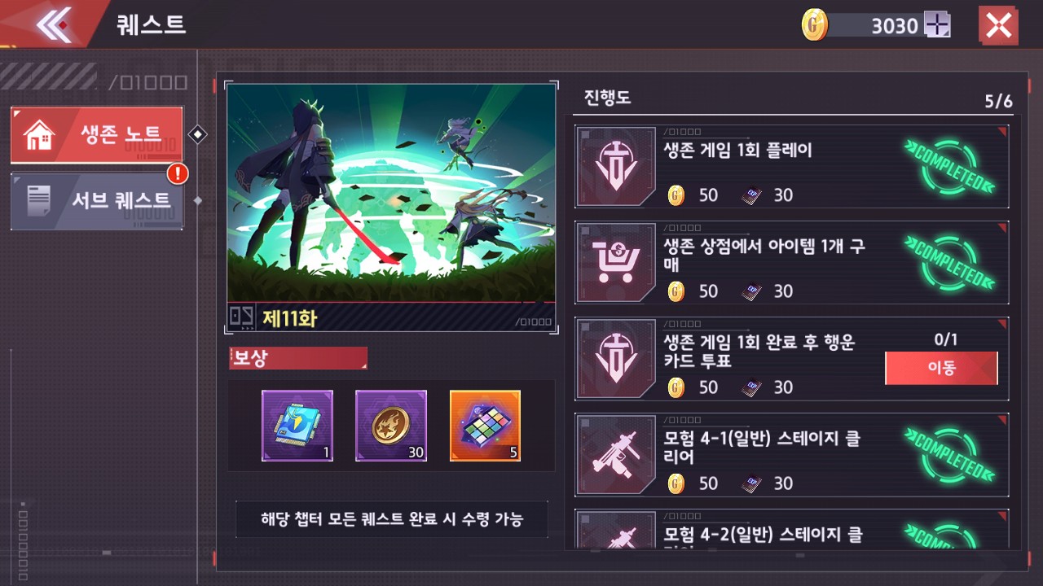Click 해당 챕터 모든 퀘스트 완료 시 수령 가능 button
The image size is (1043, 586).
click(392, 518)
